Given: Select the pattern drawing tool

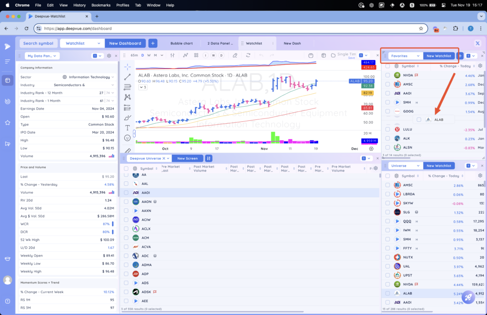Looking at the screenshot, I should pyautogui.click(x=127, y=97).
